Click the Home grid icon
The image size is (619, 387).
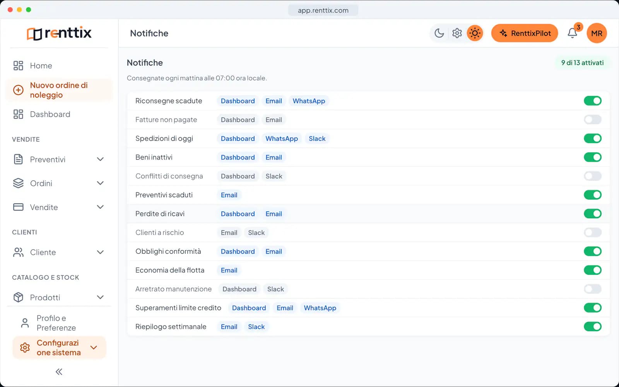pos(18,66)
